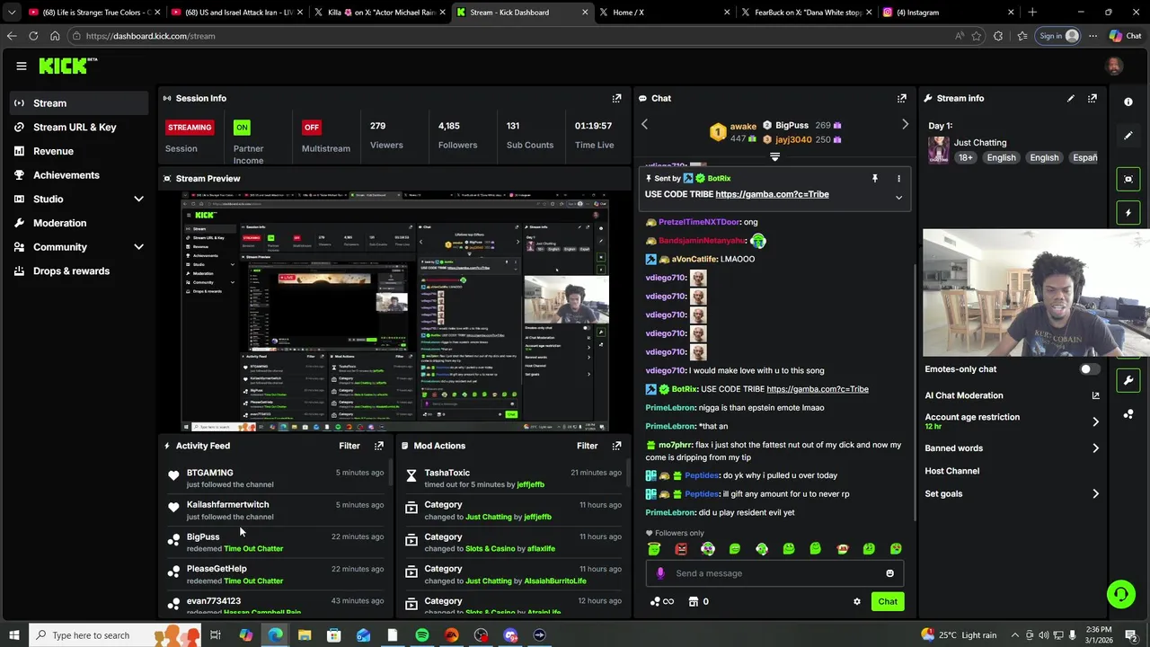Click the angry red emote in chat row
This screenshot has height=647, width=1150.
(681, 549)
